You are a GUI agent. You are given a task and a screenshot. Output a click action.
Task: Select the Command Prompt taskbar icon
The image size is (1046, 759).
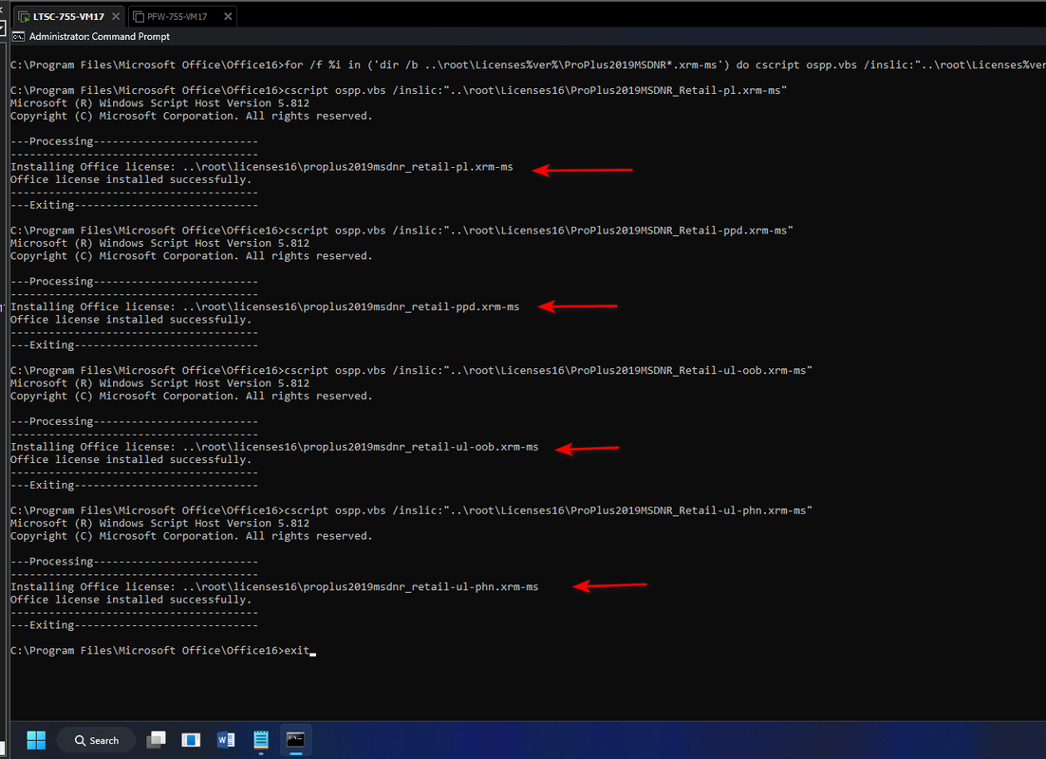point(295,740)
